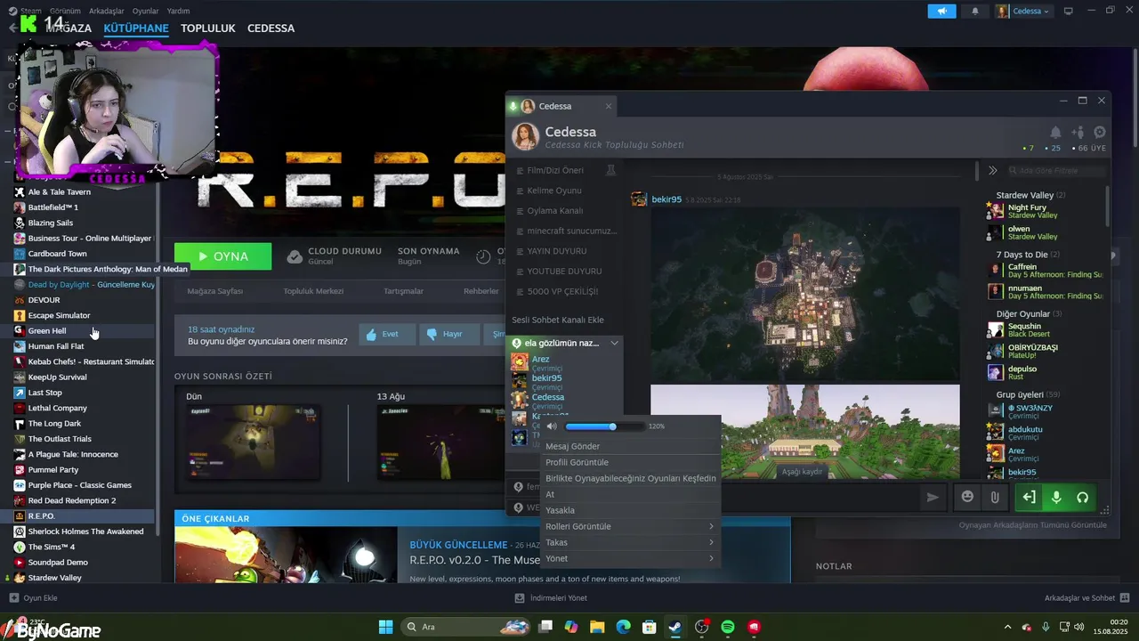Collapse the Stardew Valley friends group
The height and width of the screenshot is (641, 1139).
click(1030, 195)
